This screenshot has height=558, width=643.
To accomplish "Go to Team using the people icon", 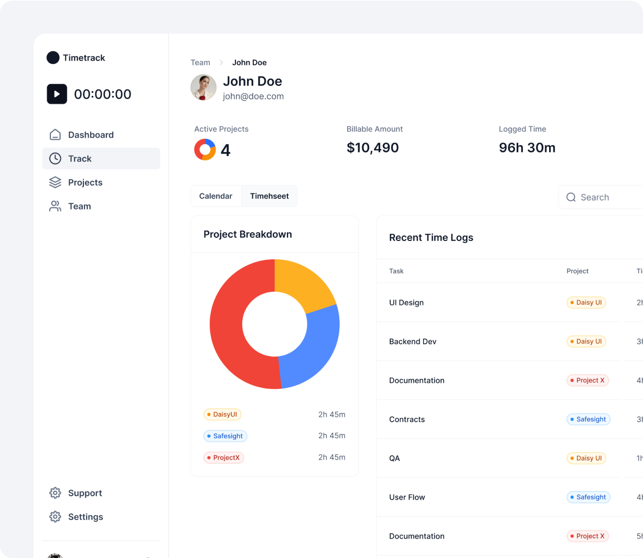I will coord(55,206).
